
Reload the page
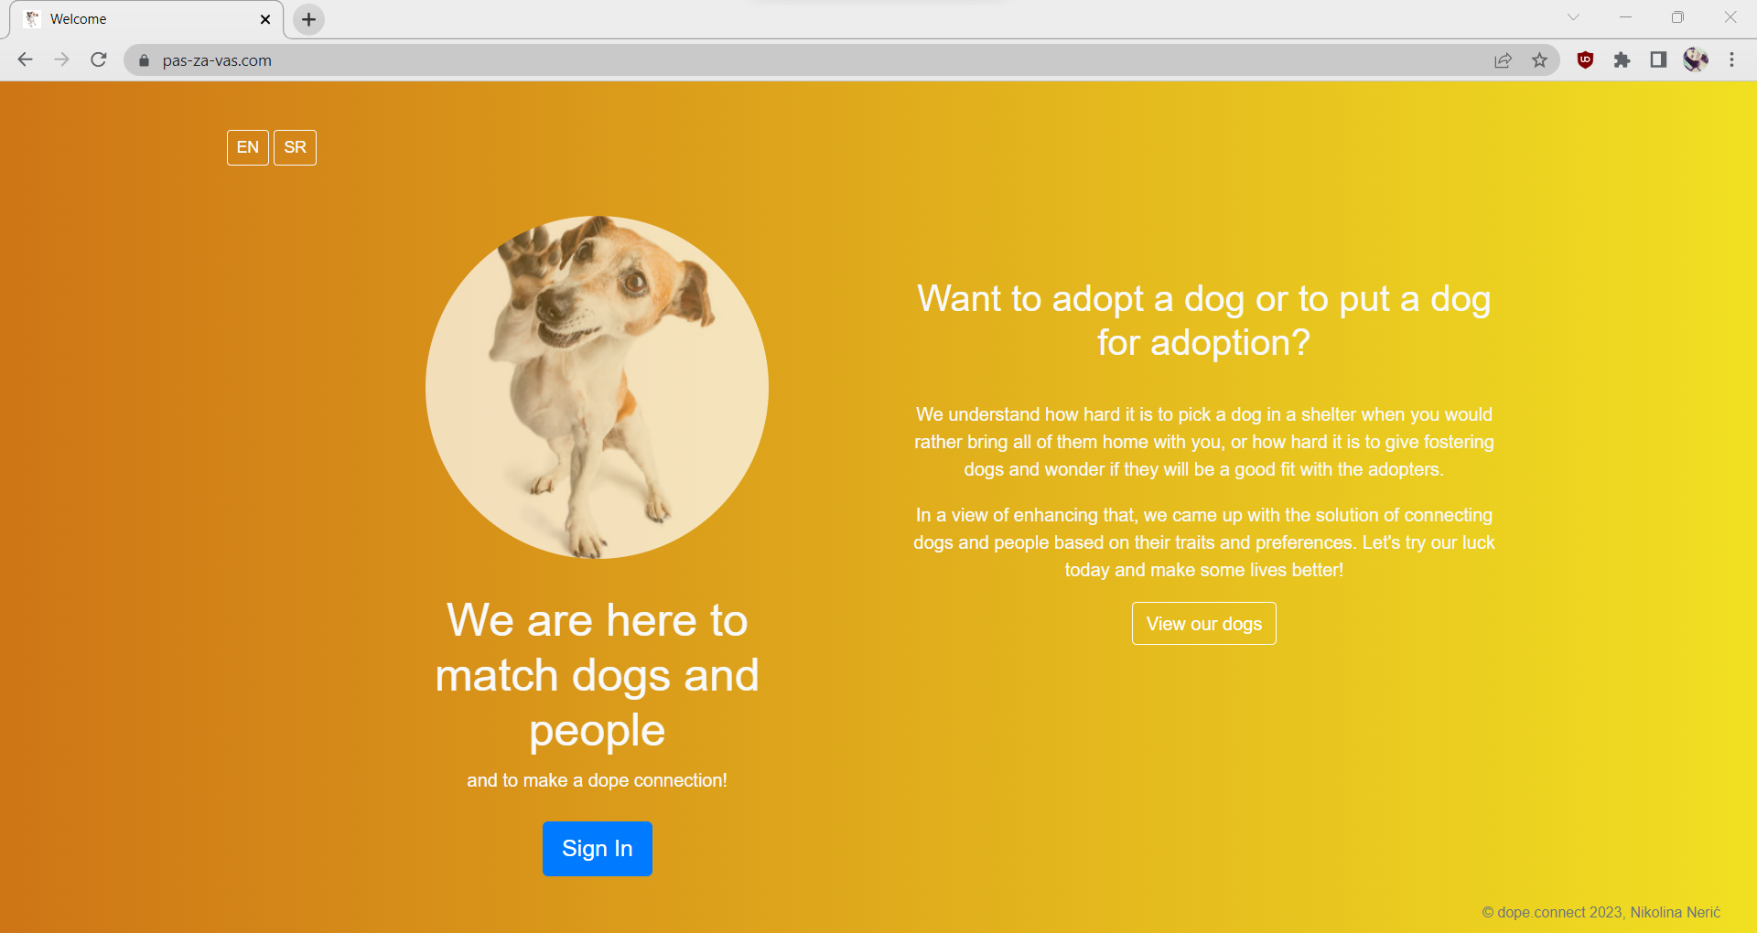98,59
